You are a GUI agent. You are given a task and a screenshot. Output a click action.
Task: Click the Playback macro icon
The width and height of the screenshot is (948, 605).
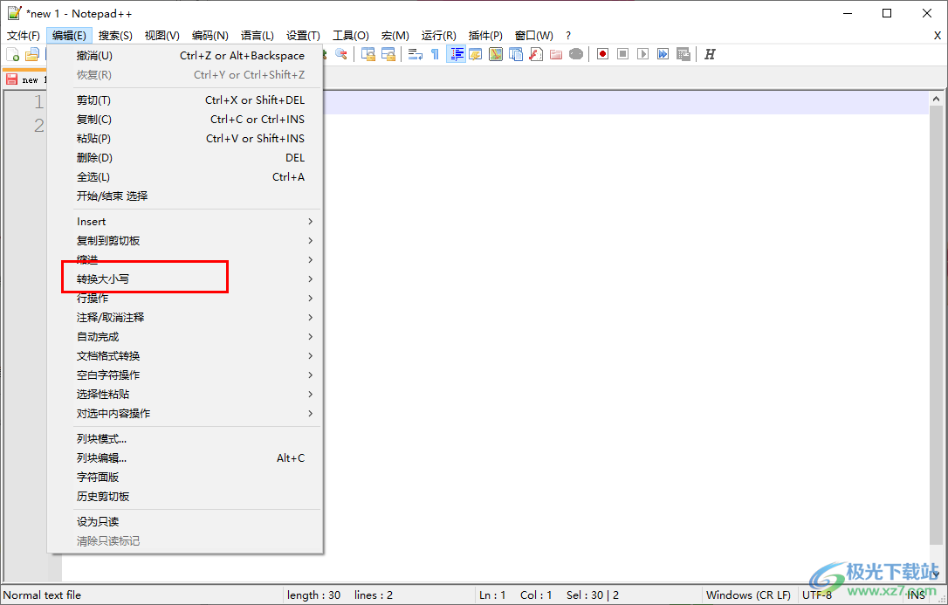(x=642, y=54)
